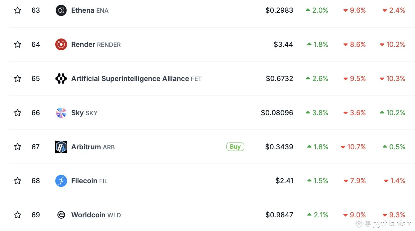415x231 pixels.
Task: Favorite Ethena with its star toggle
Action: tap(18, 10)
